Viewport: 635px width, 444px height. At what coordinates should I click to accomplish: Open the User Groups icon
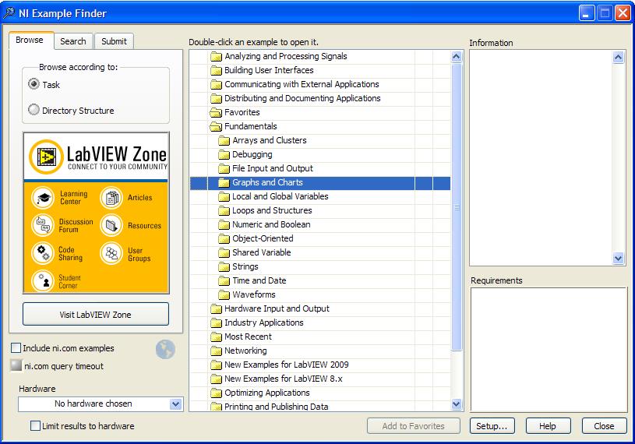tap(111, 254)
